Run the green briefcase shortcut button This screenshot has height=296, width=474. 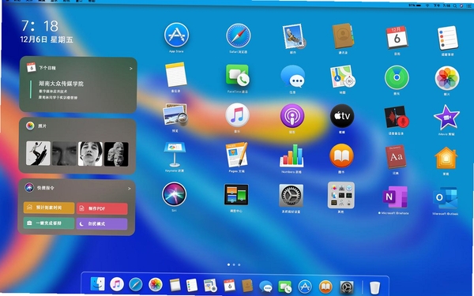[x=49, y=223]
